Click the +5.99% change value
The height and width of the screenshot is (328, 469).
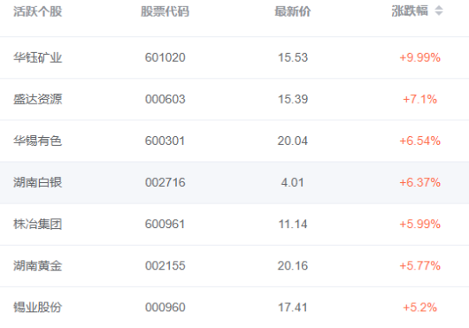pos(420,224)
